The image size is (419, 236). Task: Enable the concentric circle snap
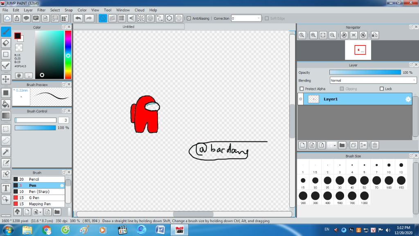coord(151,18)
